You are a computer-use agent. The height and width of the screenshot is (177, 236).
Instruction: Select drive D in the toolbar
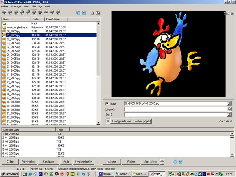click(16, 12)
